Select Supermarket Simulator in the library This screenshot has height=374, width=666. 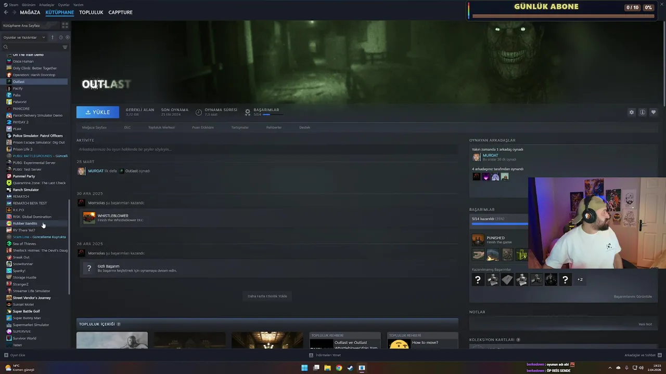tap(31, 325)
